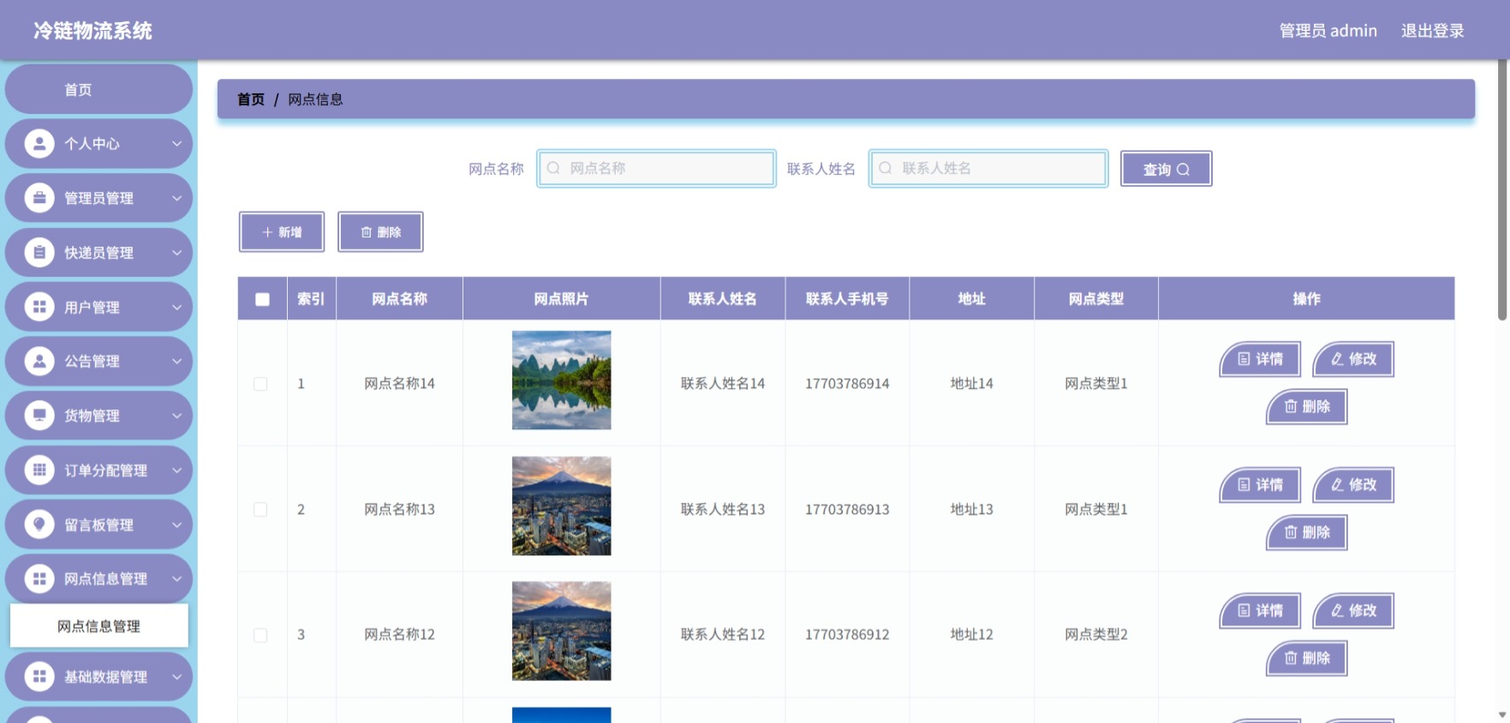1510x723 pixels.
Task: Expand 管理员管理 menu chevron
Action: click(x=176, y=198)
